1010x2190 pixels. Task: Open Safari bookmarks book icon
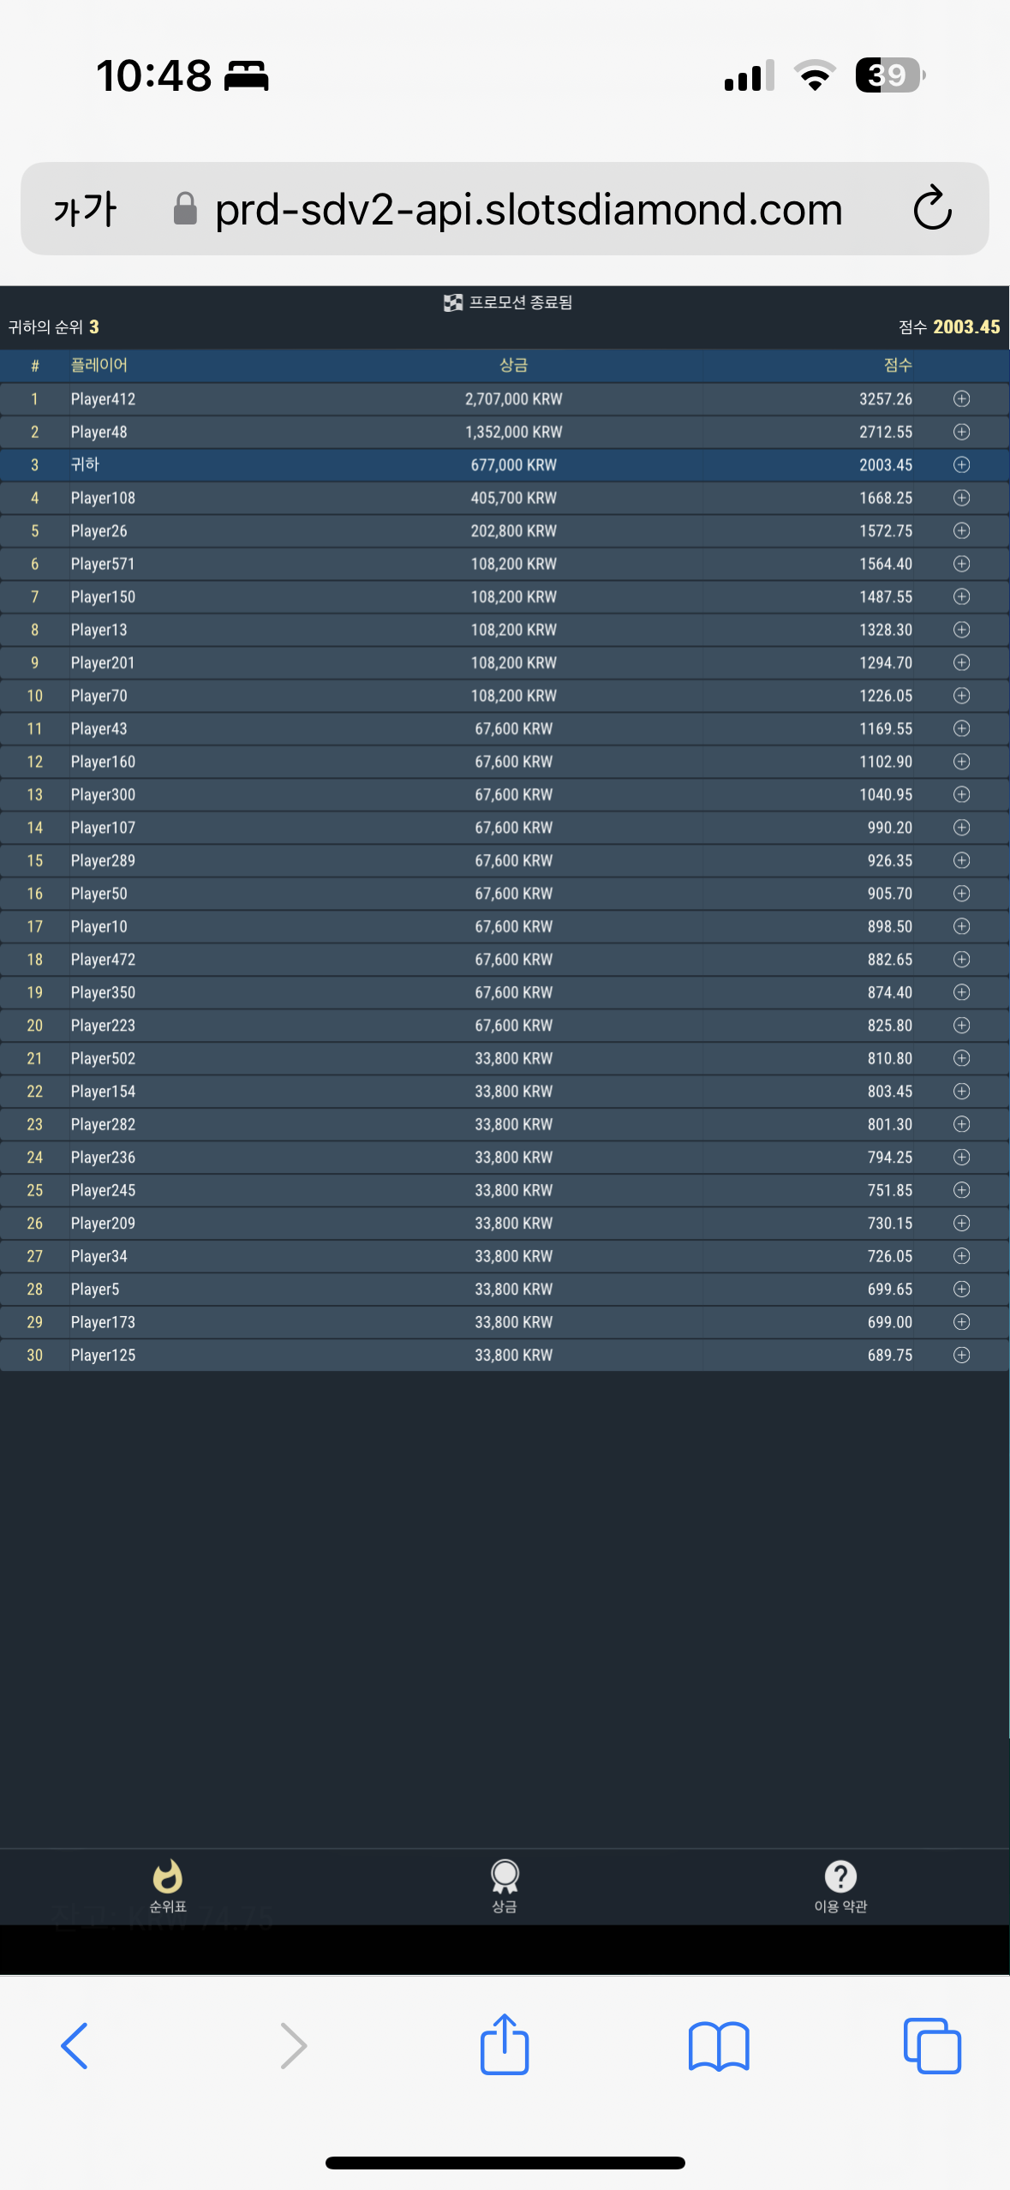(x=719, y=2046)
